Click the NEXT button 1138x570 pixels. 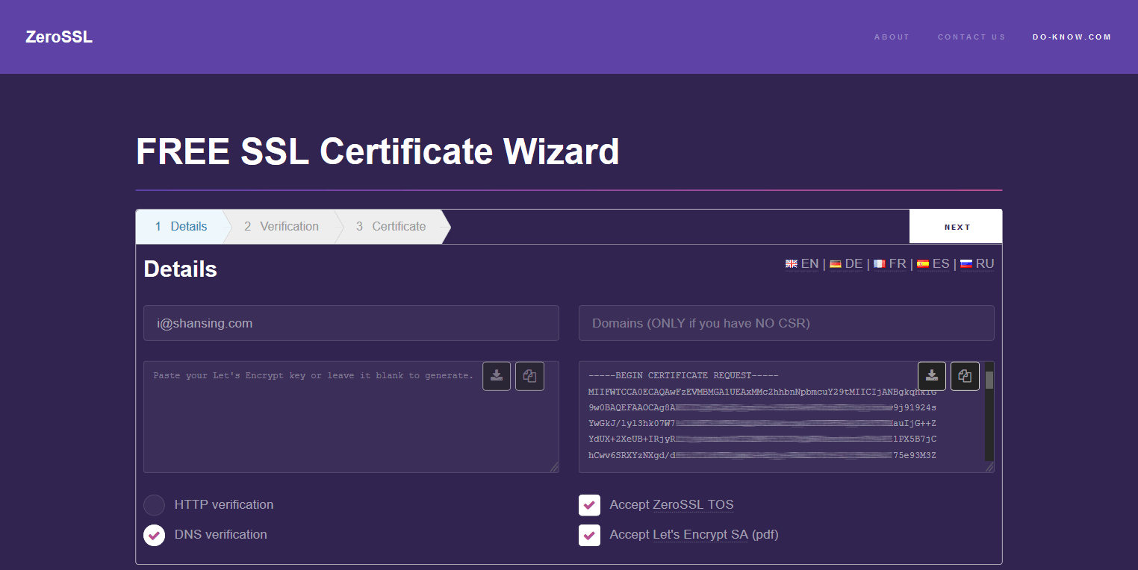[x=956, y=227]
